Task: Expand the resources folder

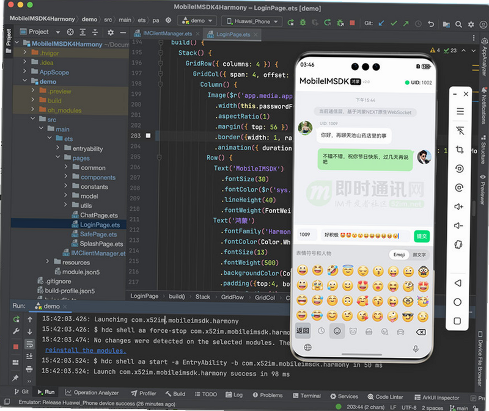Action: 48,261
